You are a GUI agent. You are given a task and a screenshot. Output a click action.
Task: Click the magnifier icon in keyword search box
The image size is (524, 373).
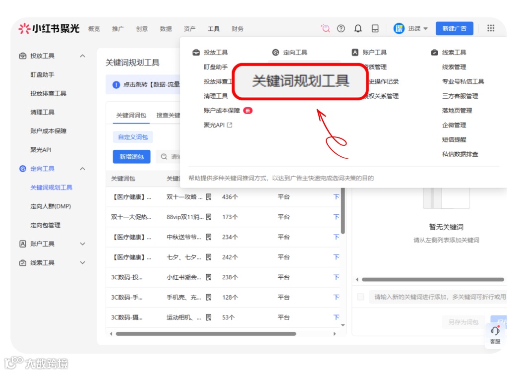coord(164,156)
